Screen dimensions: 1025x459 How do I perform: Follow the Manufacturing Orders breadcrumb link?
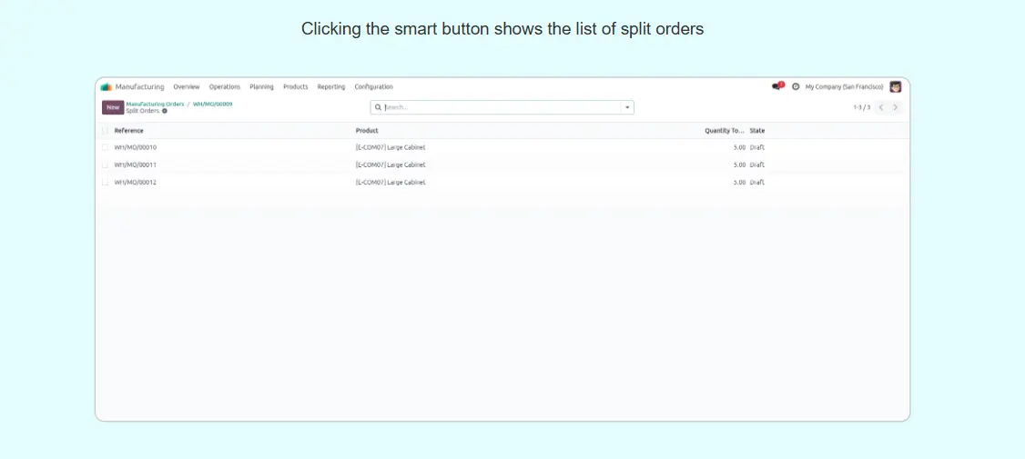tap(155, 104)
